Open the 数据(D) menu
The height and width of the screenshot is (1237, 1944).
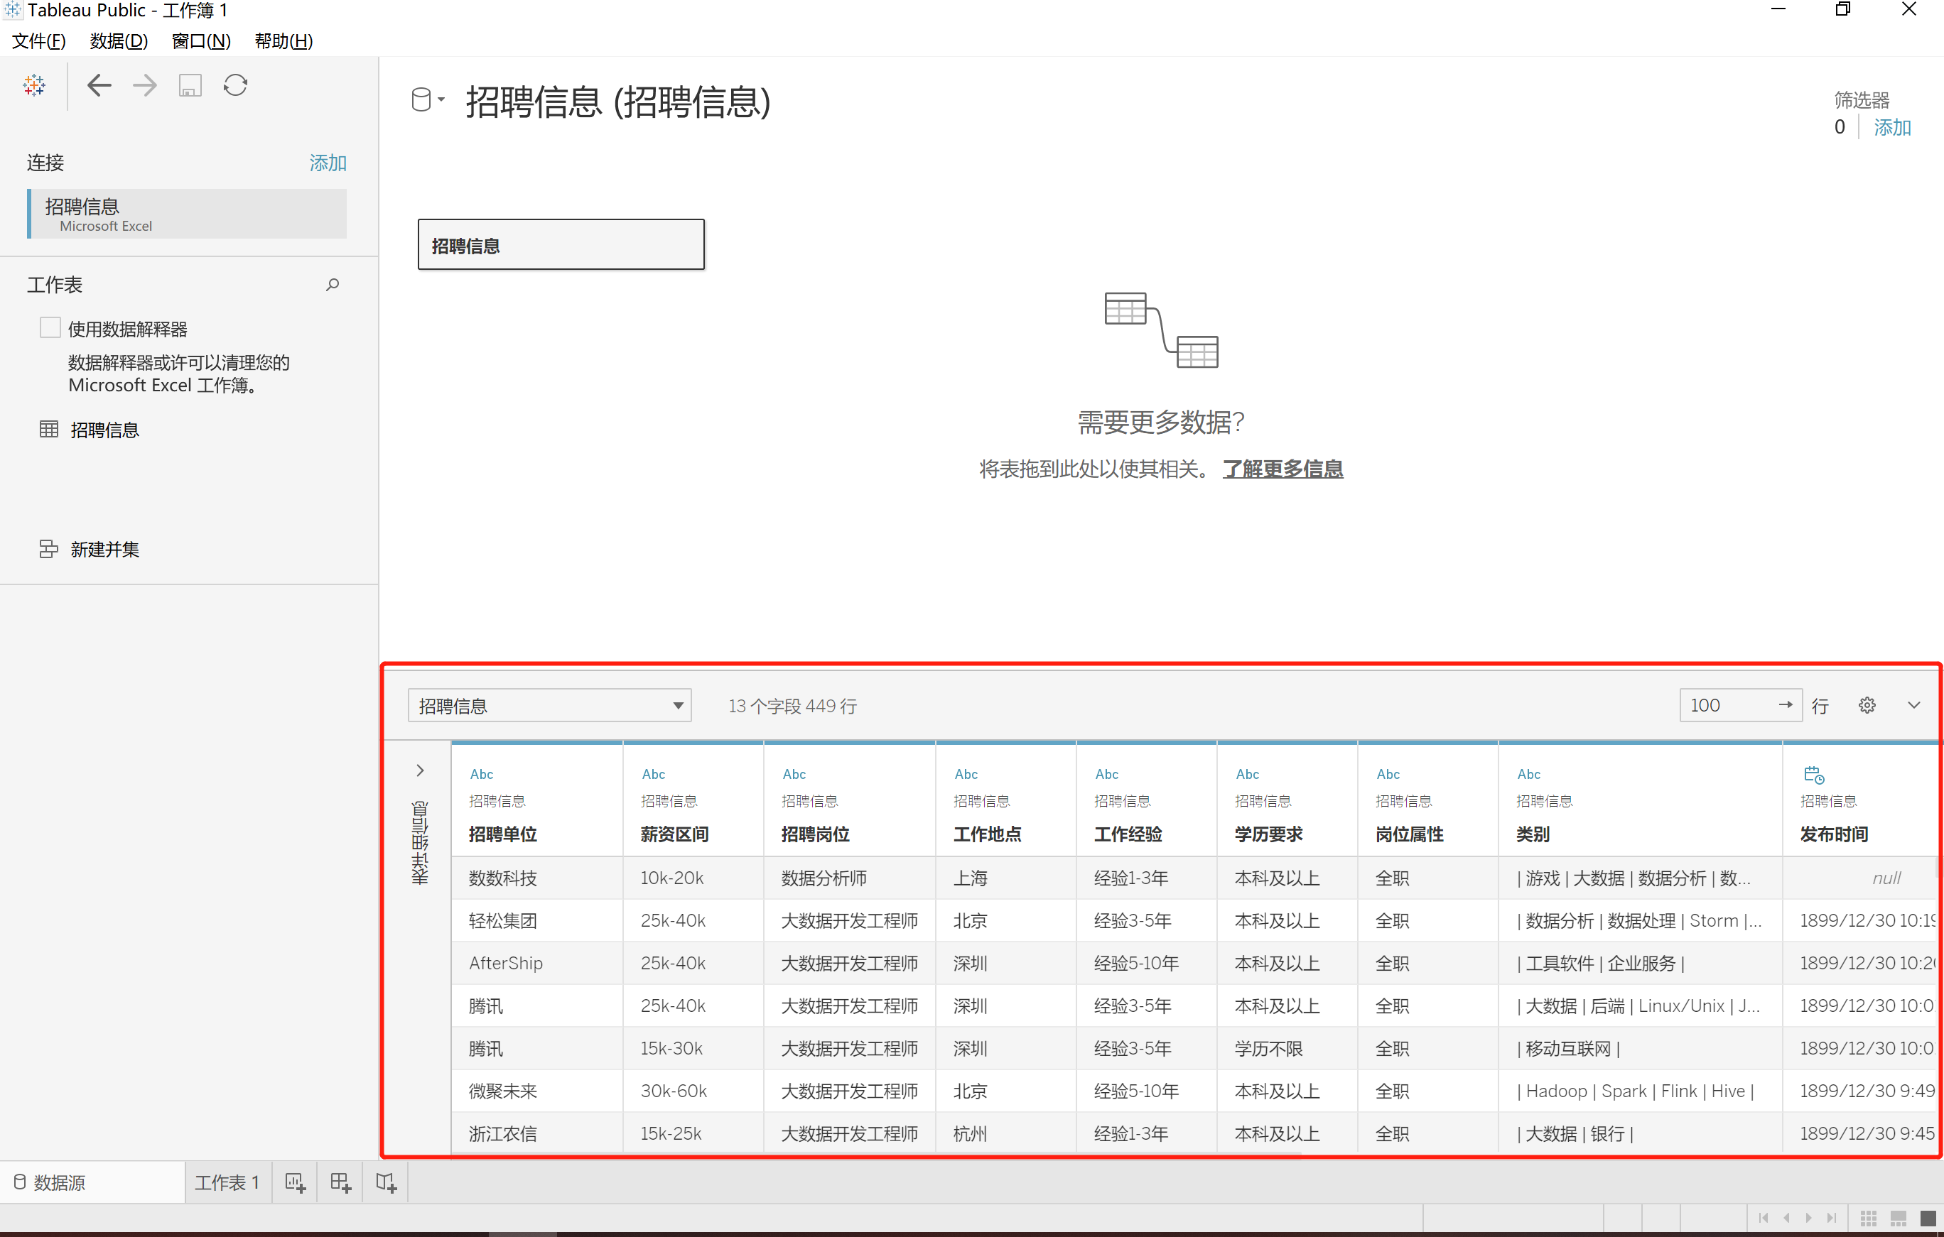pos(119,40)
